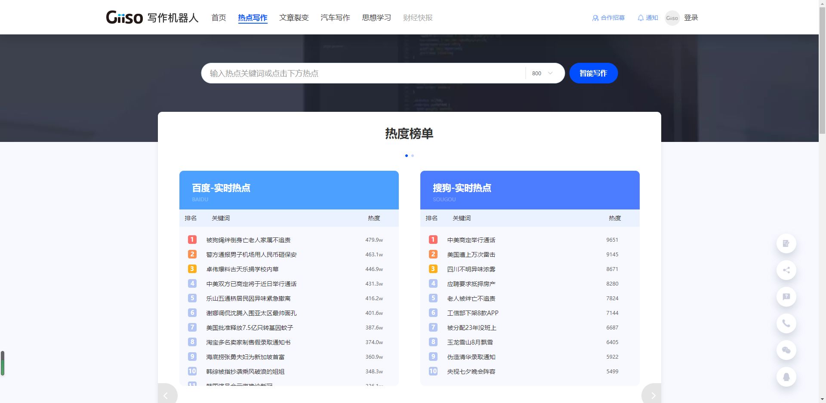826x403 pixels.
Task: Click the 智能写作 button
Action: pyautogui.click(x=593, y=73)
